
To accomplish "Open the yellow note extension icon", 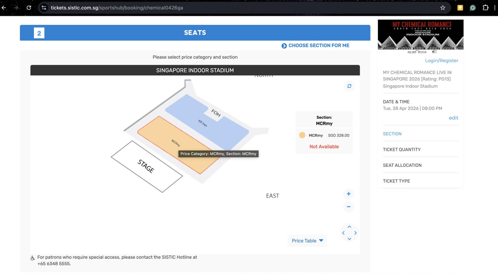I will coord(460,8).
